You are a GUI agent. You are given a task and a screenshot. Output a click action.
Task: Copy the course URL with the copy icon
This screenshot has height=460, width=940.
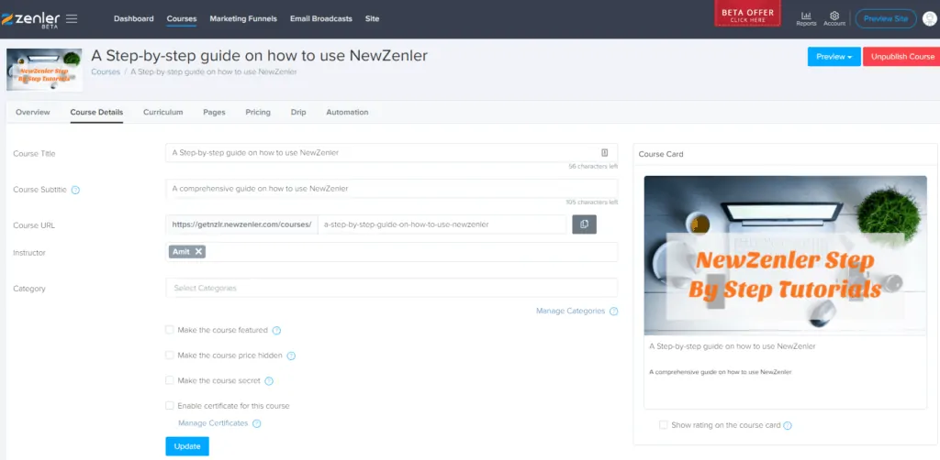(x=585, y=225)
